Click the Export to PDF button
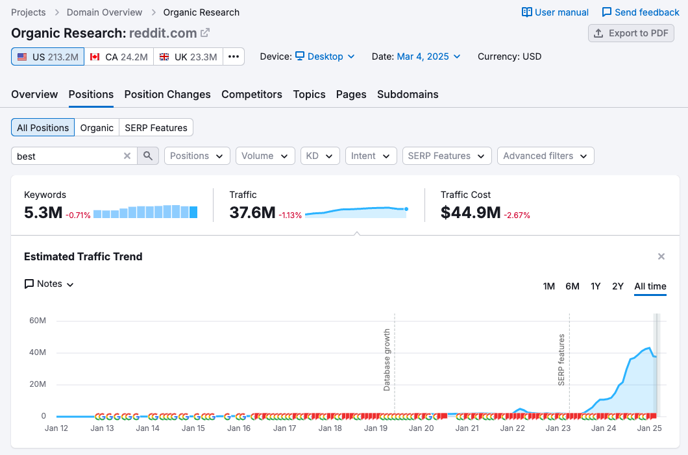The image size is (688, 455). tap(631, 33)
